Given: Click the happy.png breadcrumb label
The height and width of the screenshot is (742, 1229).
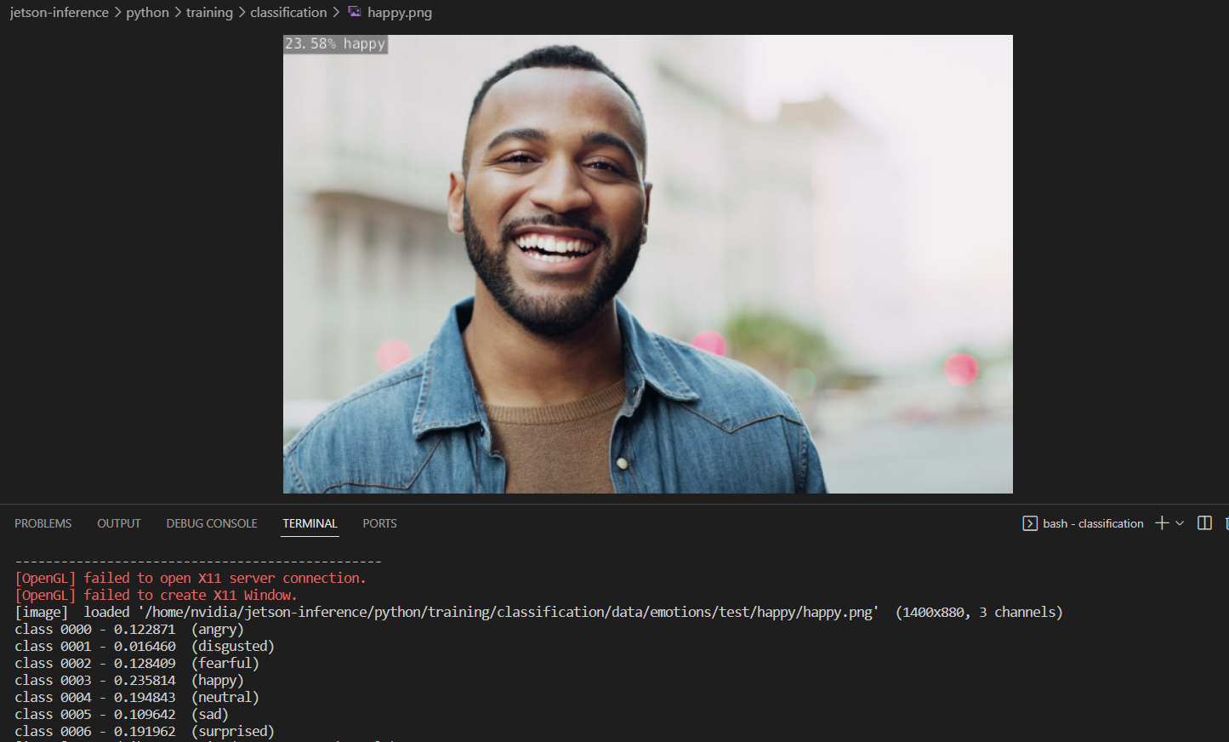Looking at the screenshot, I should pos(401,12).
